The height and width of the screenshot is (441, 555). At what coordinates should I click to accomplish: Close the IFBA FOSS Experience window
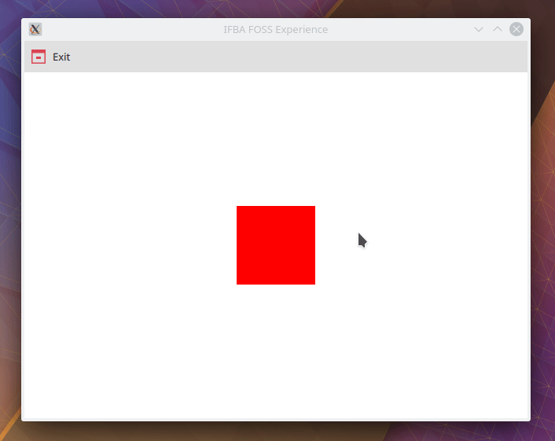tap(516, 29)
